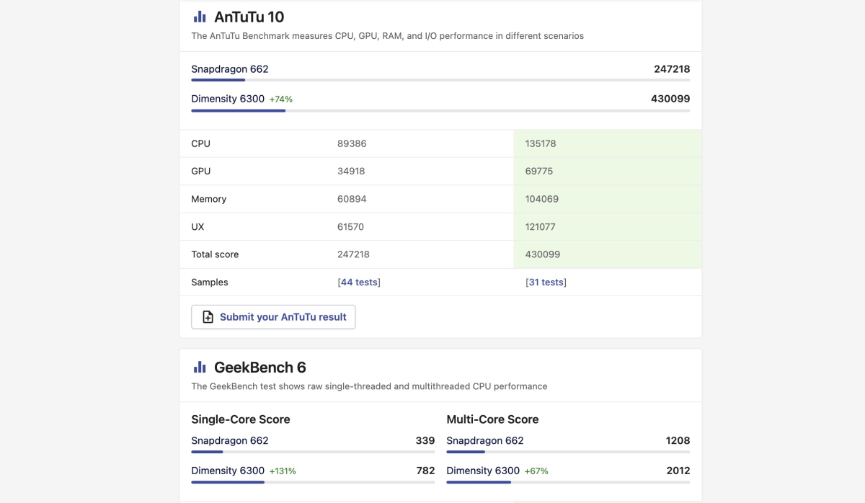Click CPU value 89386
The height and width of the screenshot is (503, 865).
(x=352, y=143)
